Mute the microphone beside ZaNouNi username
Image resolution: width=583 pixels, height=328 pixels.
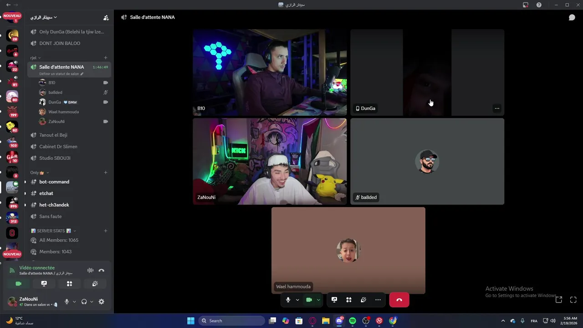coord(67,302)
